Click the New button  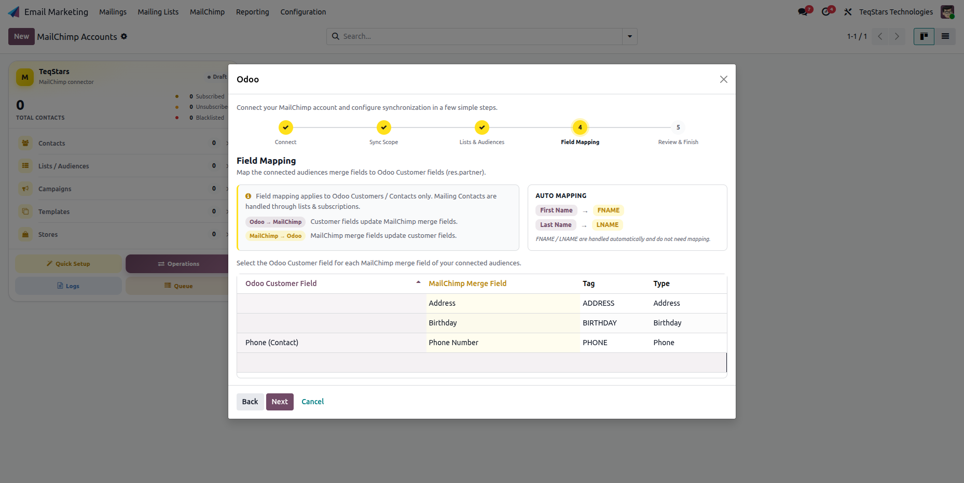point(21,36)
